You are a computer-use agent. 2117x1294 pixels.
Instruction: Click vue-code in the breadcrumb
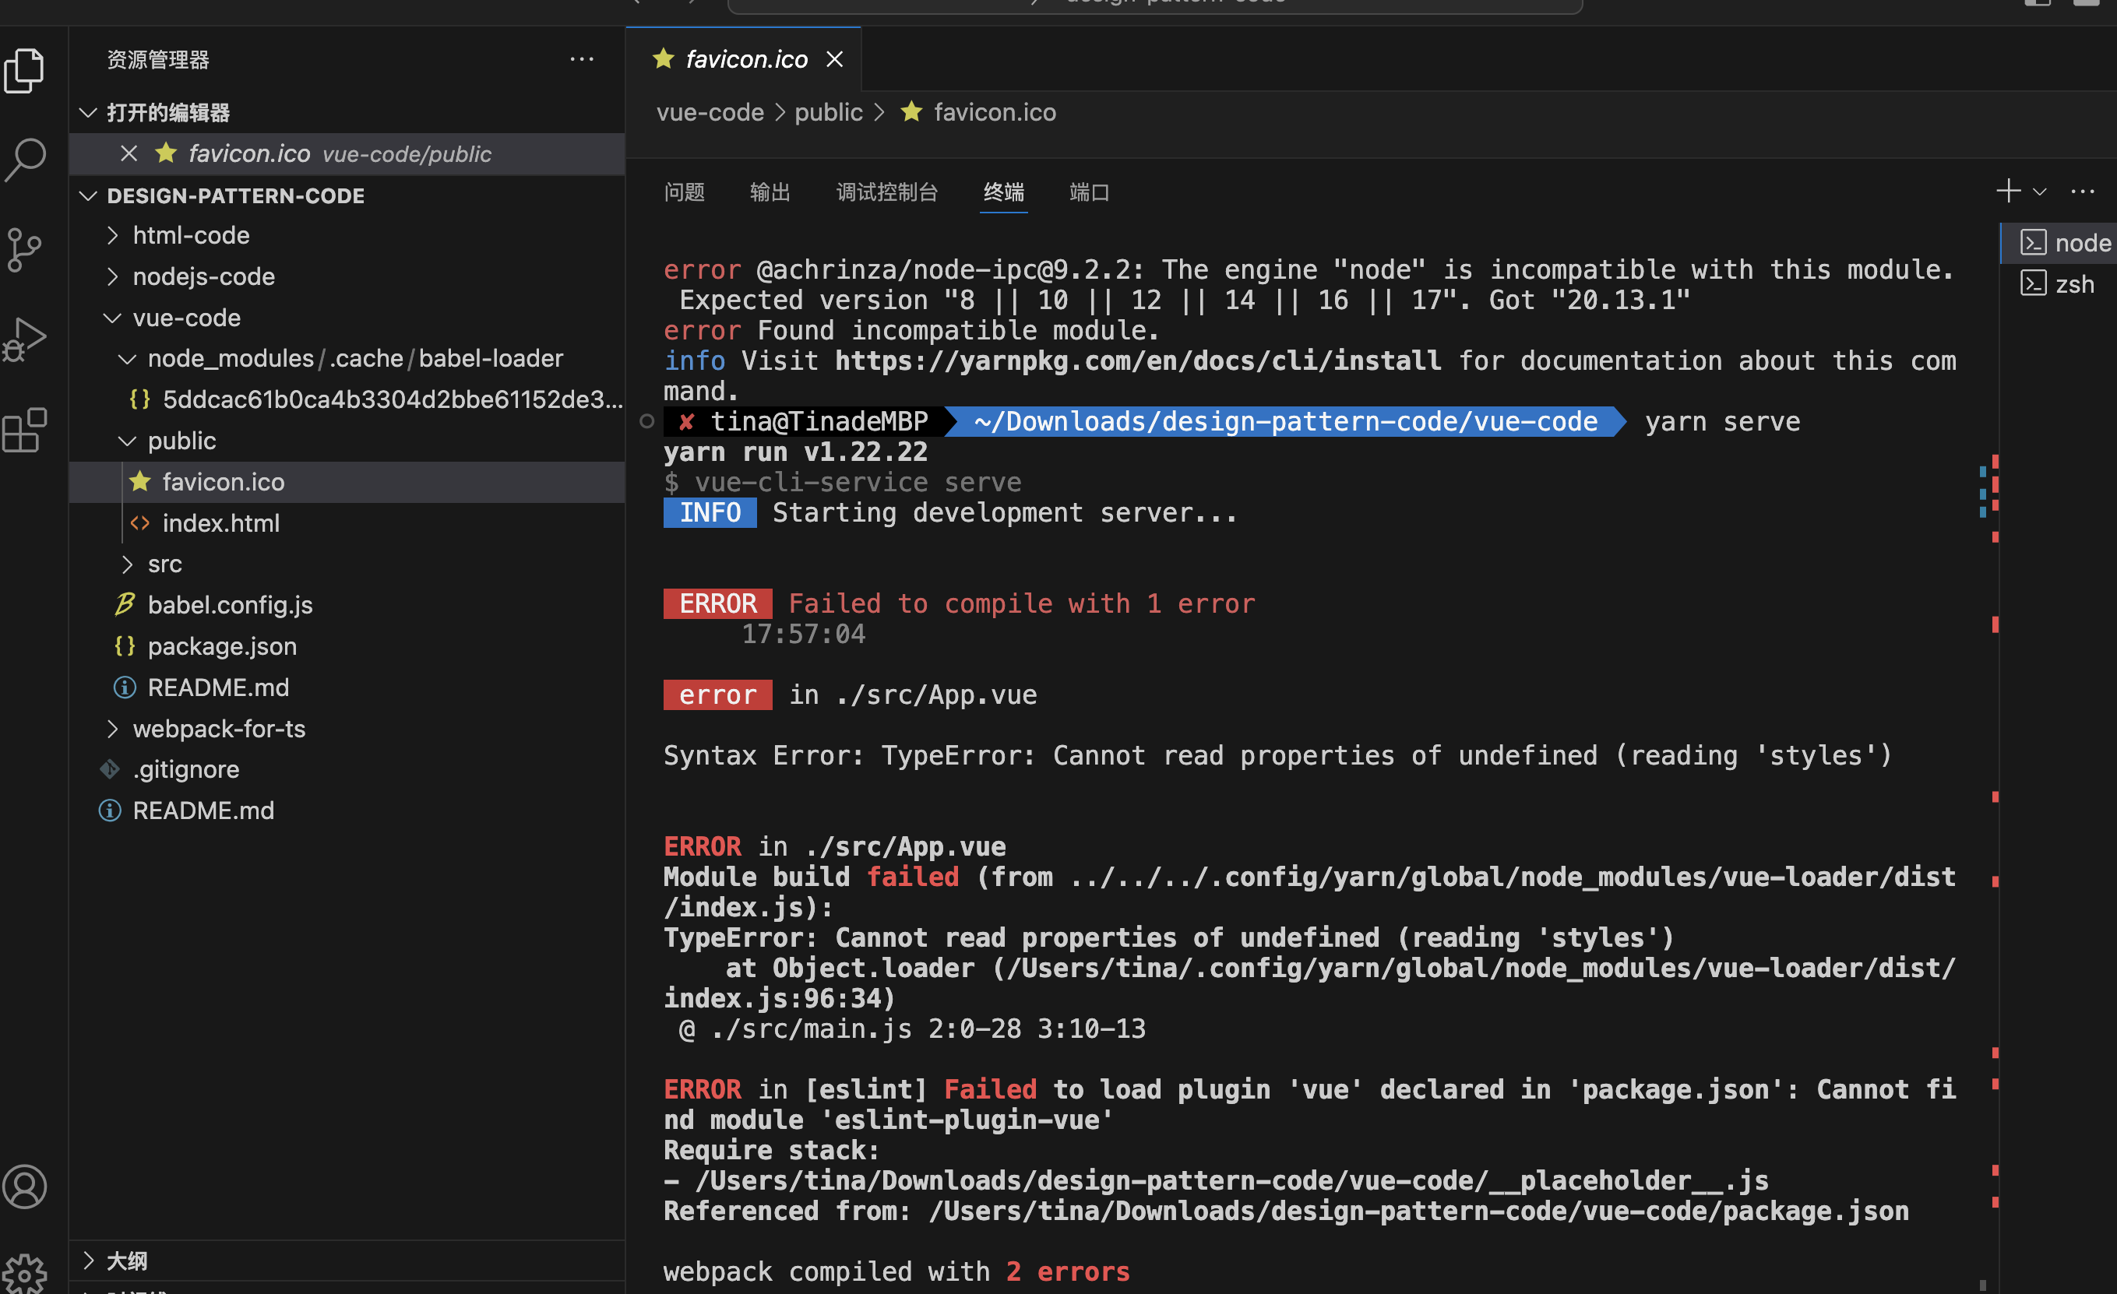710,112
